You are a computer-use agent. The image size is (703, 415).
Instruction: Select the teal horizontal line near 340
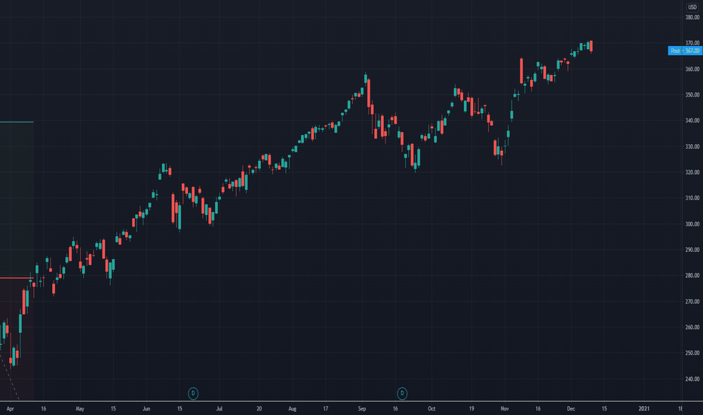(17, 122)
